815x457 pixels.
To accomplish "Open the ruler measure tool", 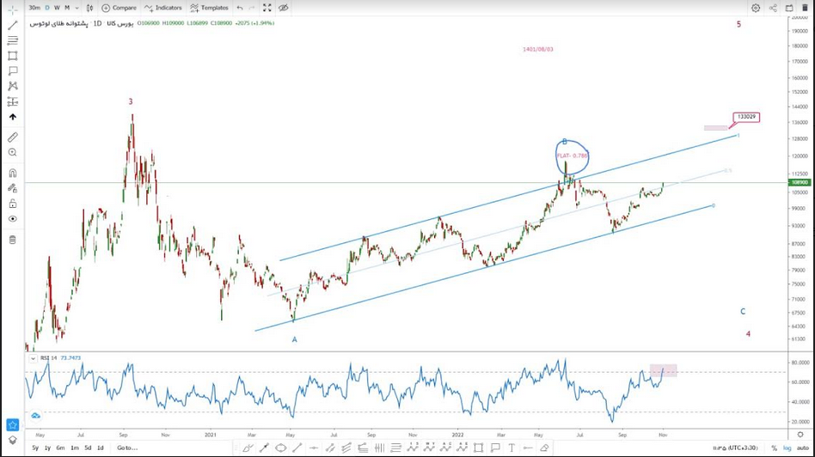I will [13, 137].
